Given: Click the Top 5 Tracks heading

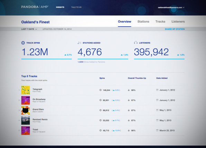Looking at the screenshot, I should pos(29,76).
